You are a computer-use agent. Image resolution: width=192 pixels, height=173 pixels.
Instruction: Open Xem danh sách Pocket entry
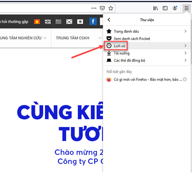(x=147, y=39)
